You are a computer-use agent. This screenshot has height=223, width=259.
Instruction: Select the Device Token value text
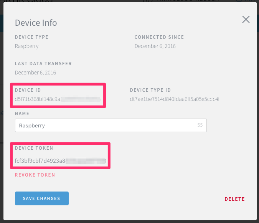pyautogui.click(x=60, y=160)
